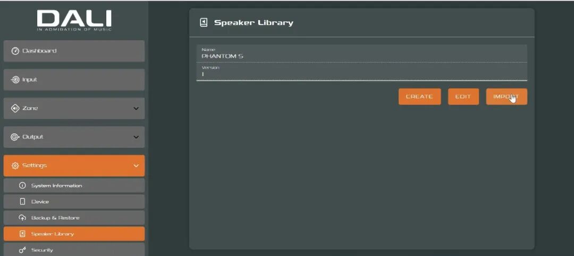Click the Dashboard gauge icon

[15, 51]
